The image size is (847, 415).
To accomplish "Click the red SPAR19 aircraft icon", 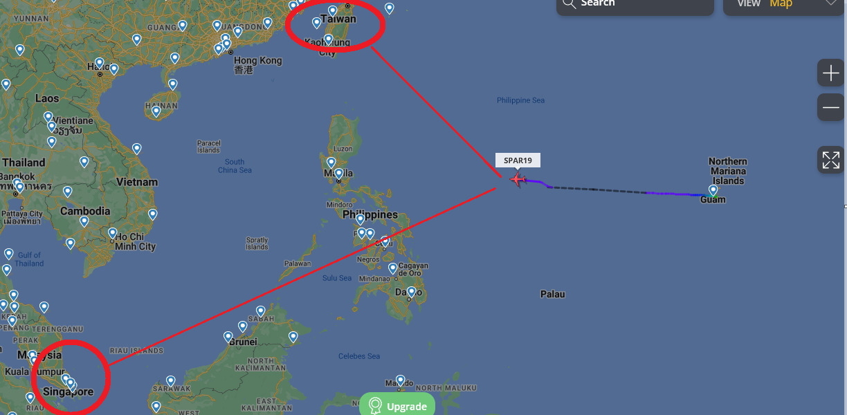I will (x=517, y=180).
